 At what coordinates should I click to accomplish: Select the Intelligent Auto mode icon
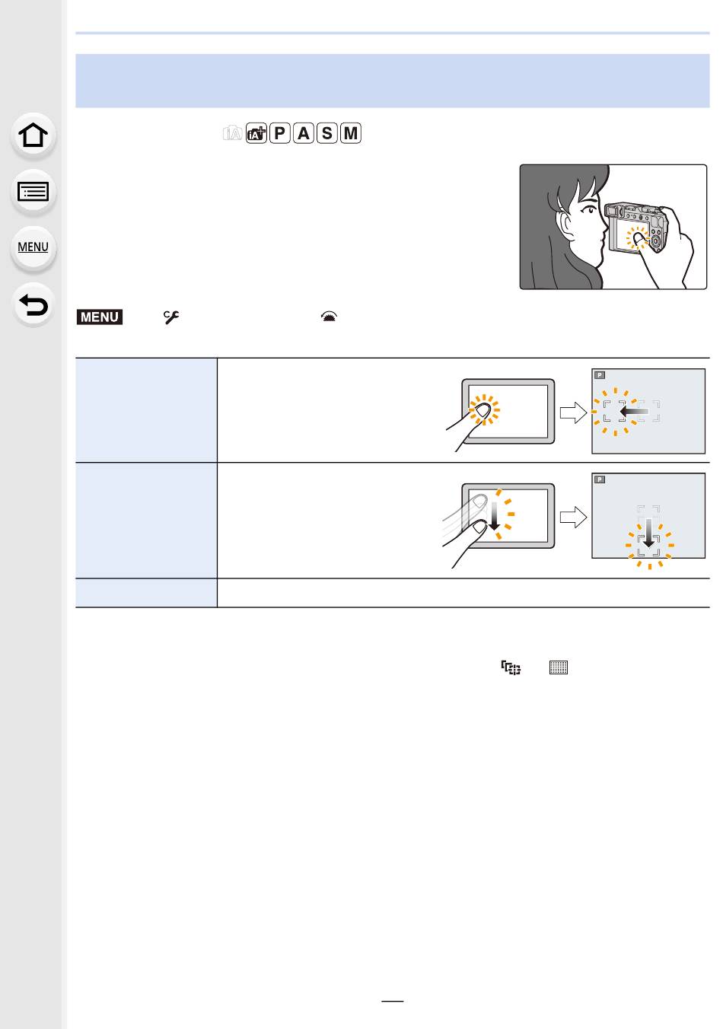233,133
